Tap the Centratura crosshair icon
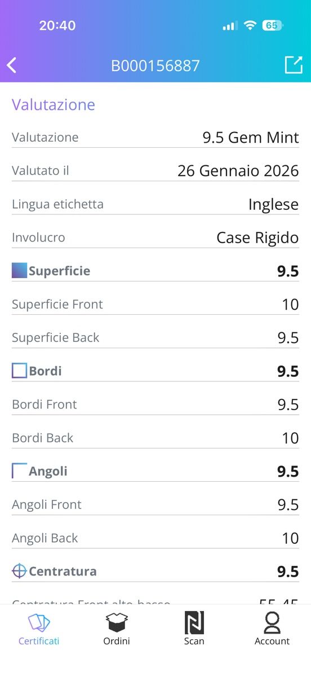 click(x=19, y=571)
